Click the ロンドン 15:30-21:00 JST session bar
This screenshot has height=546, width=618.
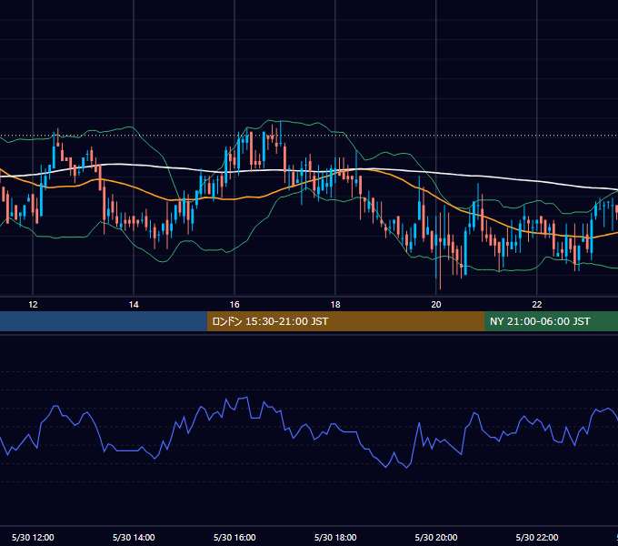pos(345,321)
